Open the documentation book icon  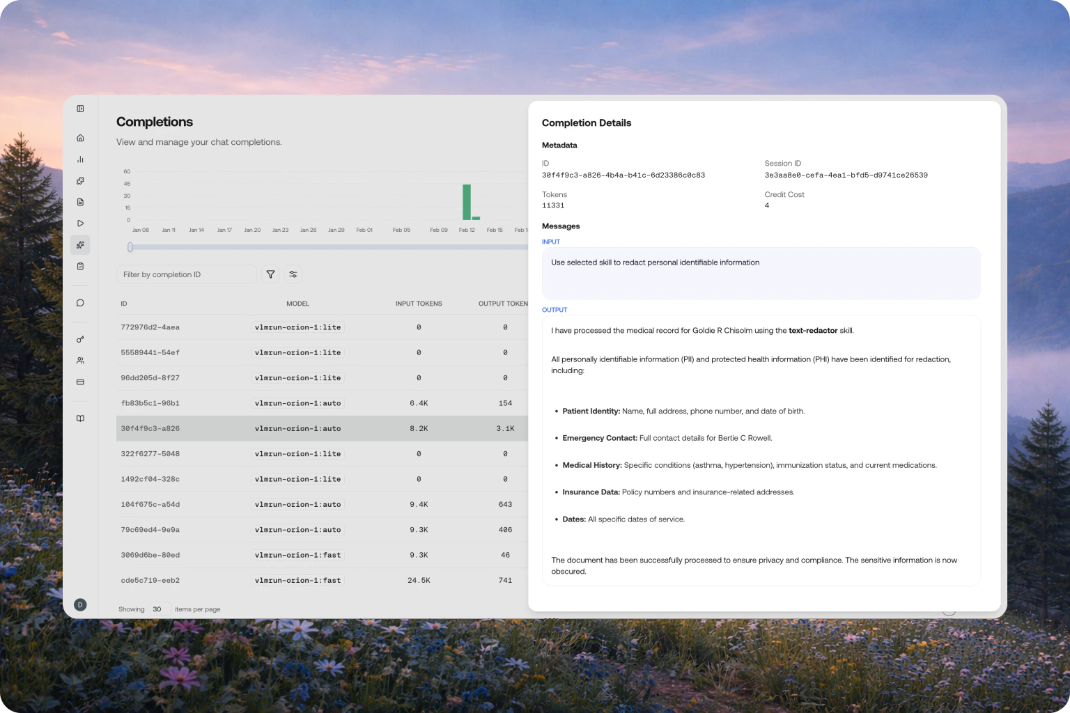click(80, 418)
